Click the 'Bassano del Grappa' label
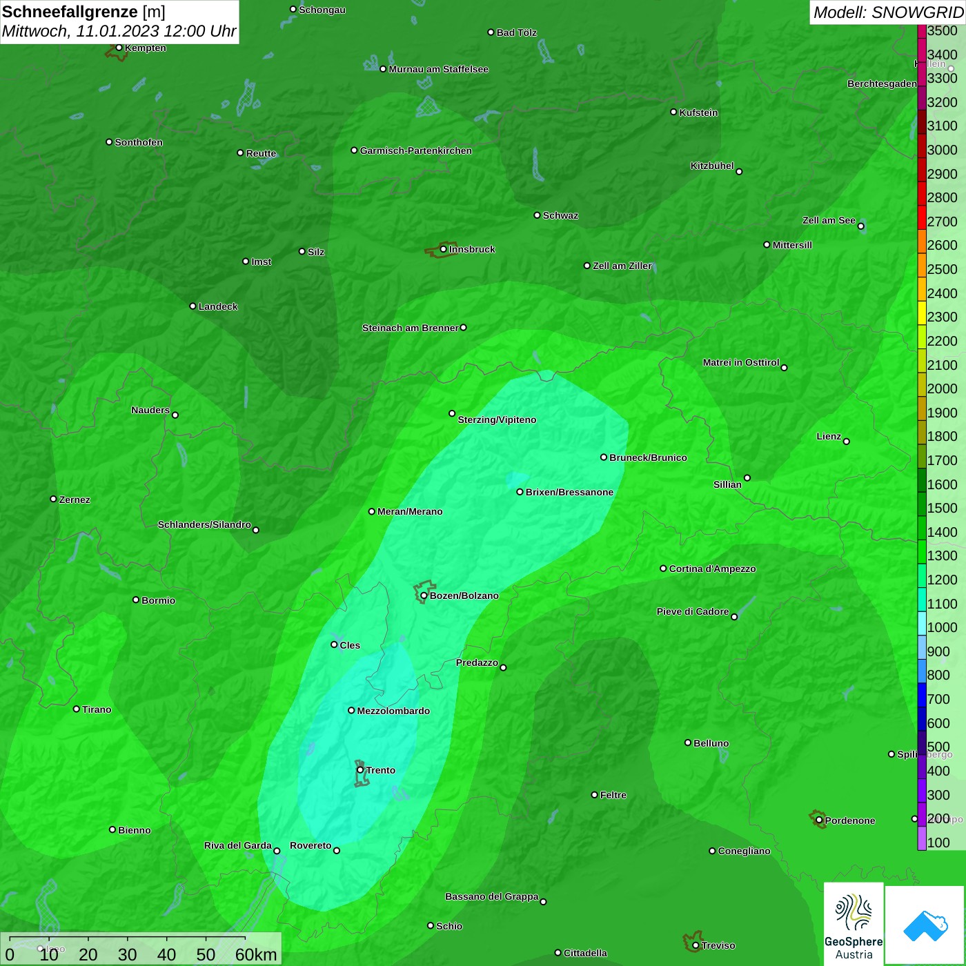The width and height of the screenshot is (966, 966). point(492,896)
